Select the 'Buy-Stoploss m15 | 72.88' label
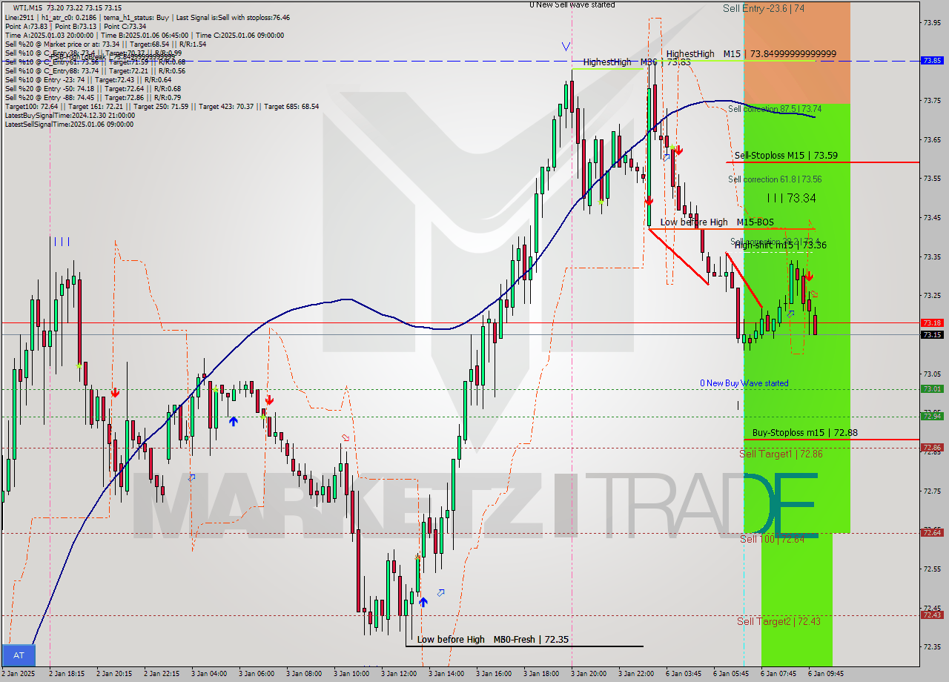The image size is (949, 682). point(804,432)
